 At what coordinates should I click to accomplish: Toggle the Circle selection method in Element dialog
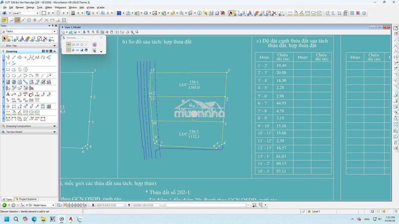click(x=82, y=44)
